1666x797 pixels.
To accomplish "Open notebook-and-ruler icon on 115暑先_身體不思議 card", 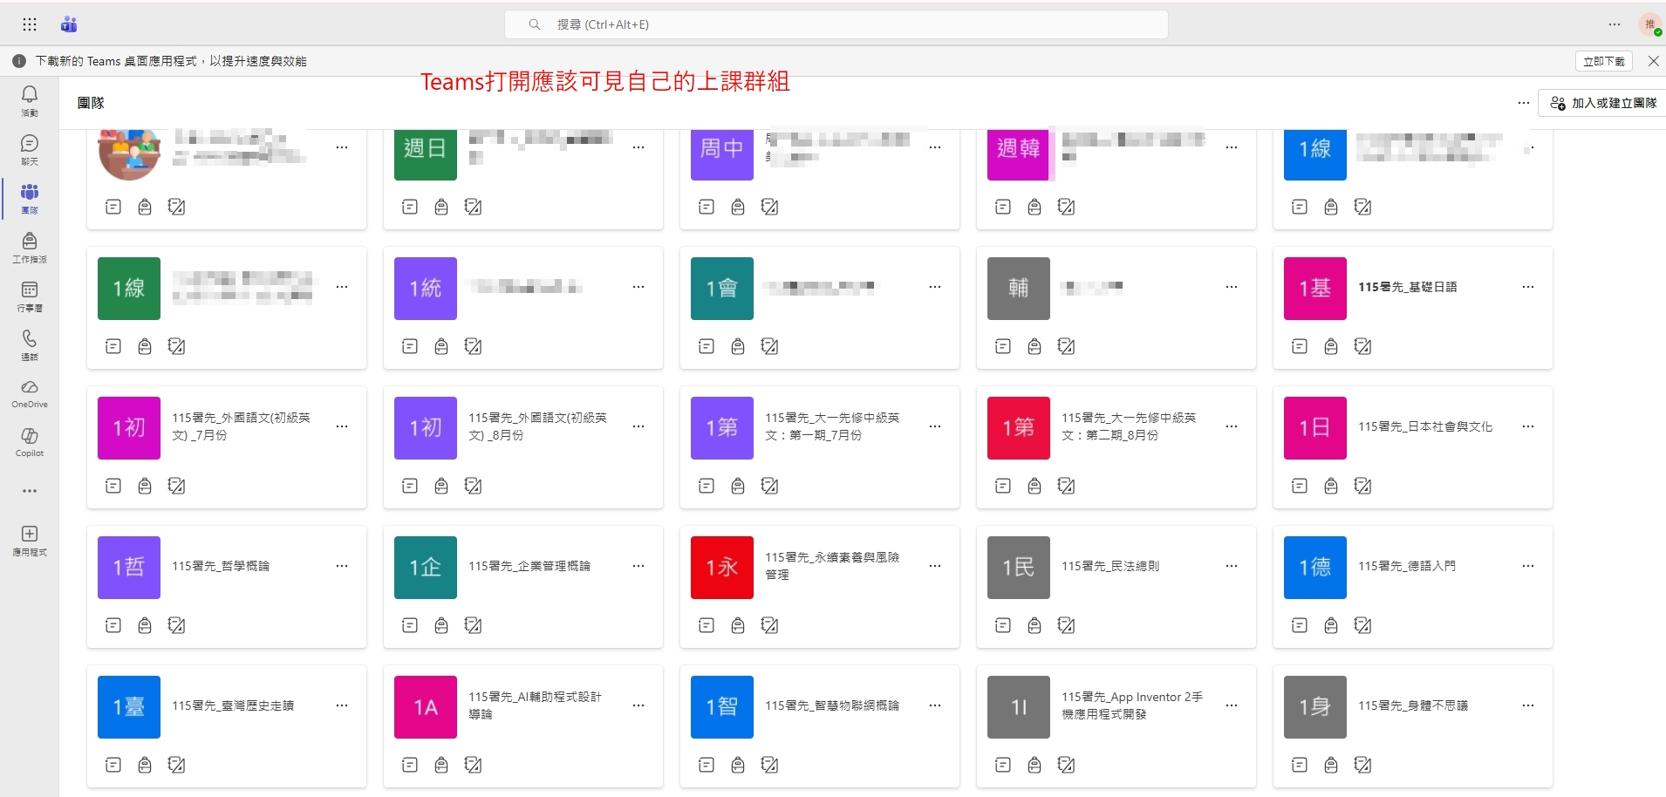I will click(1362, 765).
